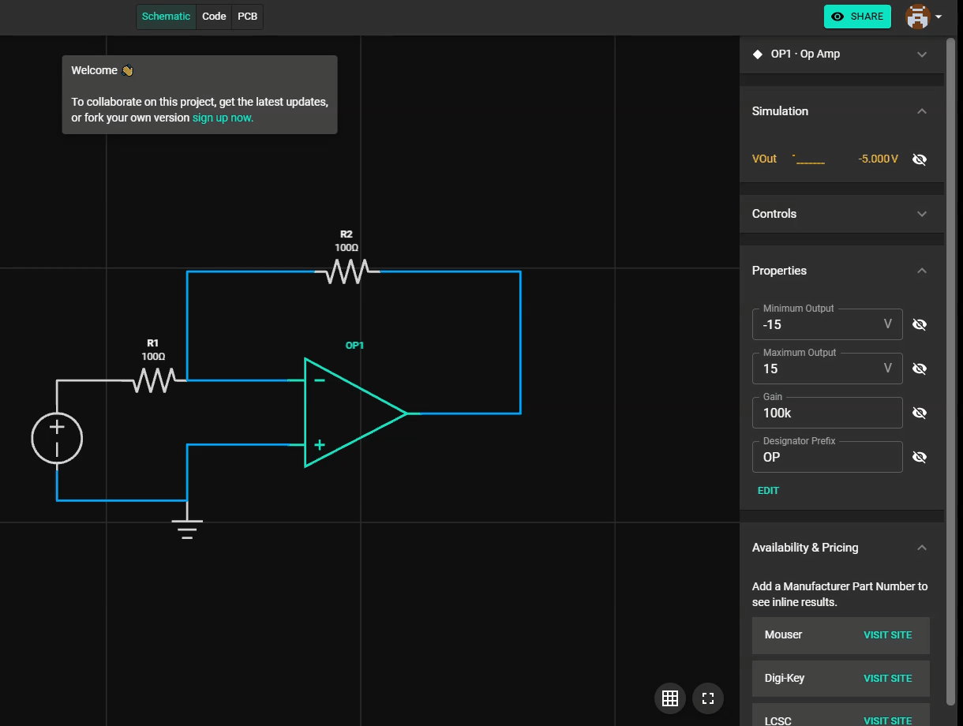Click the eye icon in SHARE button
The width and height of the screenshot is (963, 726).
pyautogui.click(x=837, y=17)
